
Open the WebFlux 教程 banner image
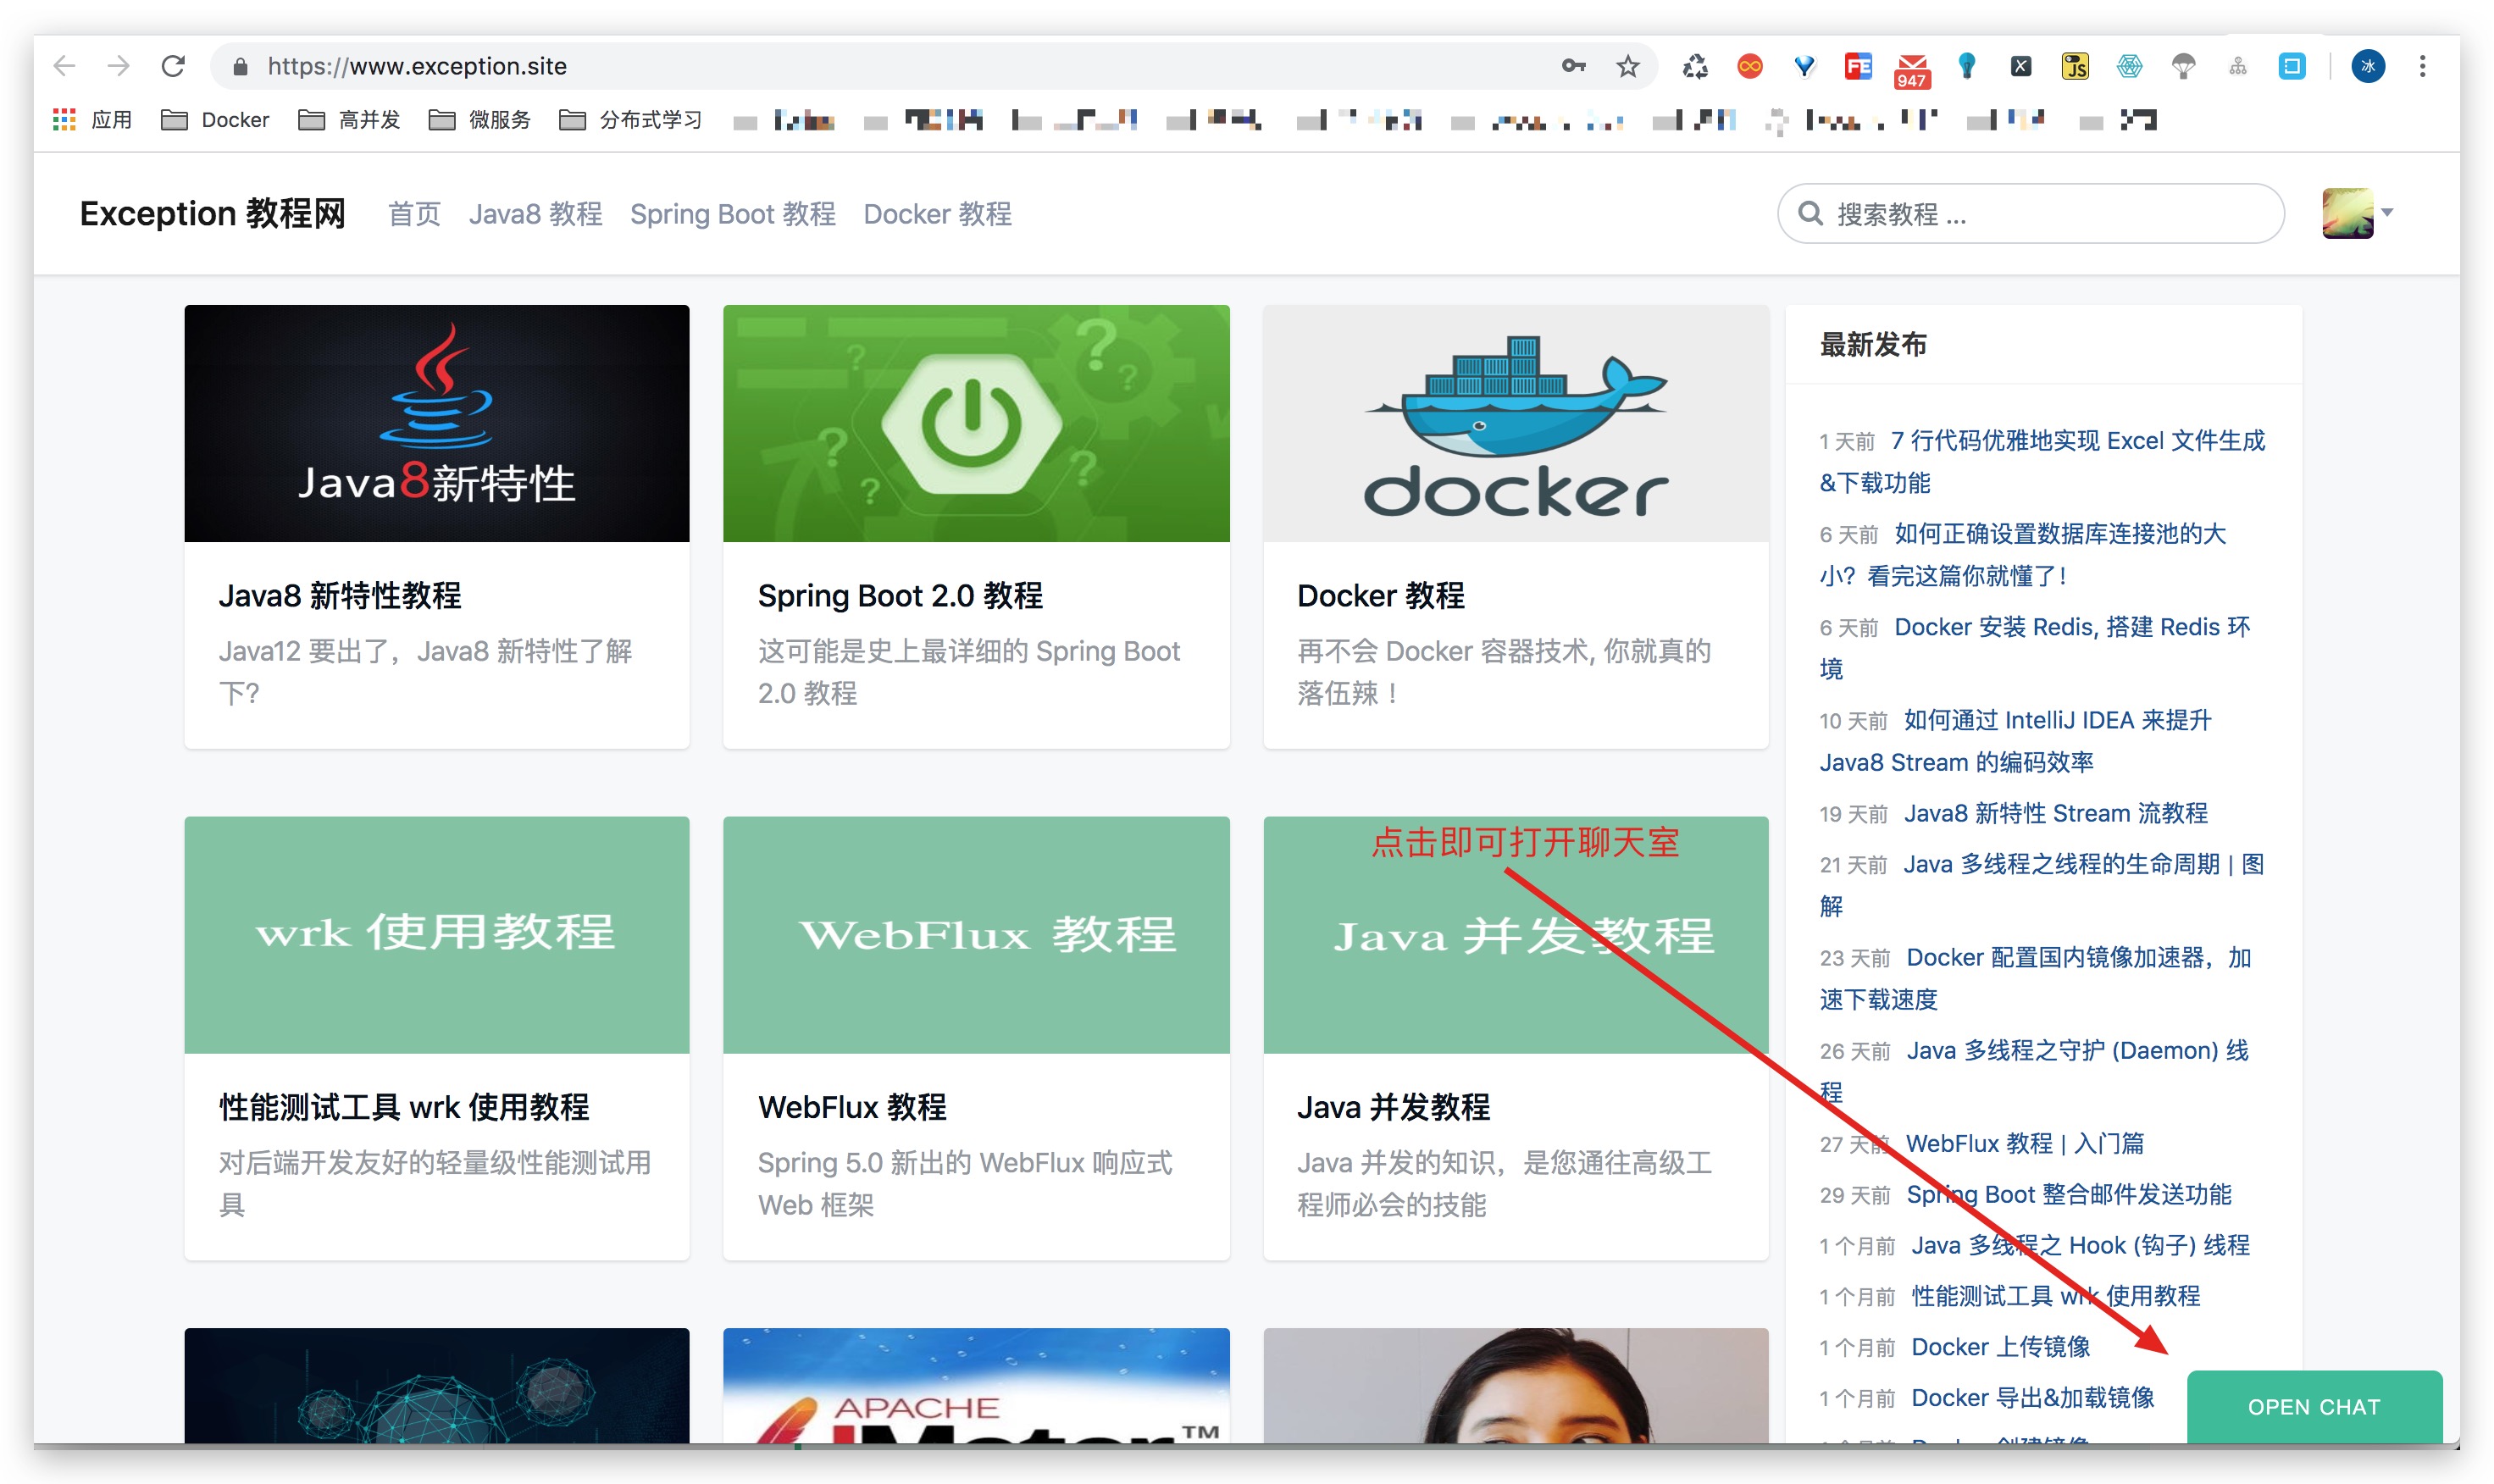(976, 934)
